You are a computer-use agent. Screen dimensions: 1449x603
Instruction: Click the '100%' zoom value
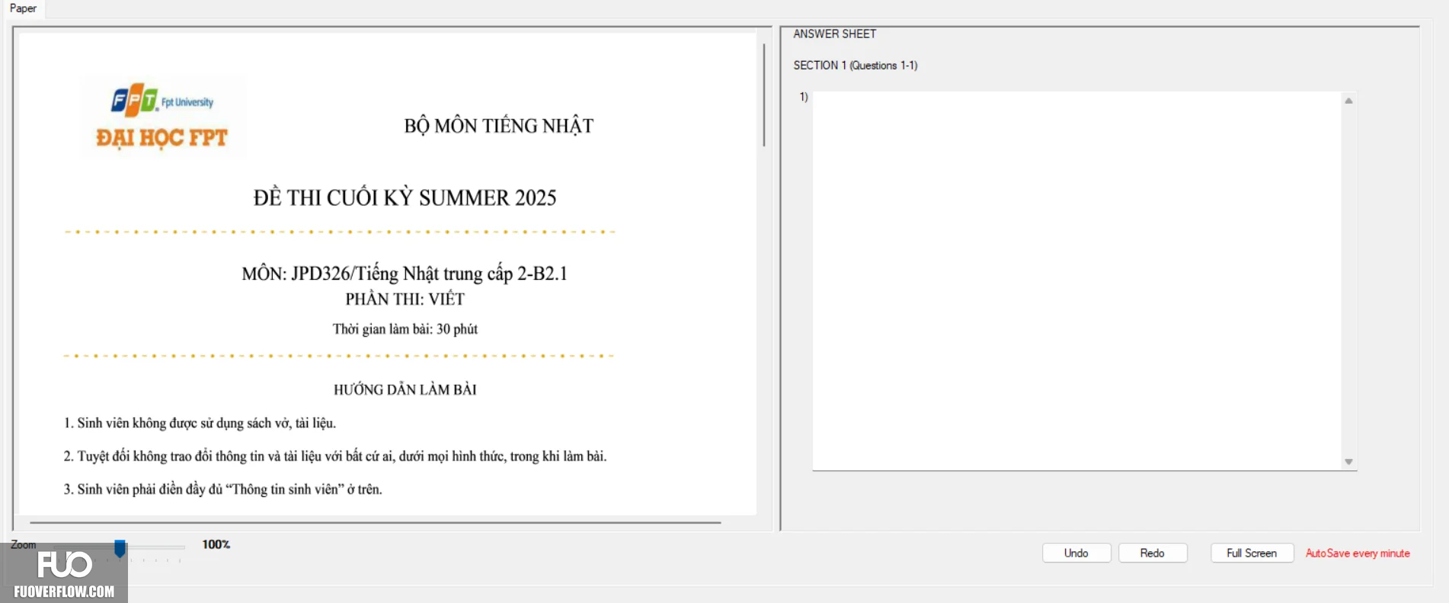[x=216, y=544]
